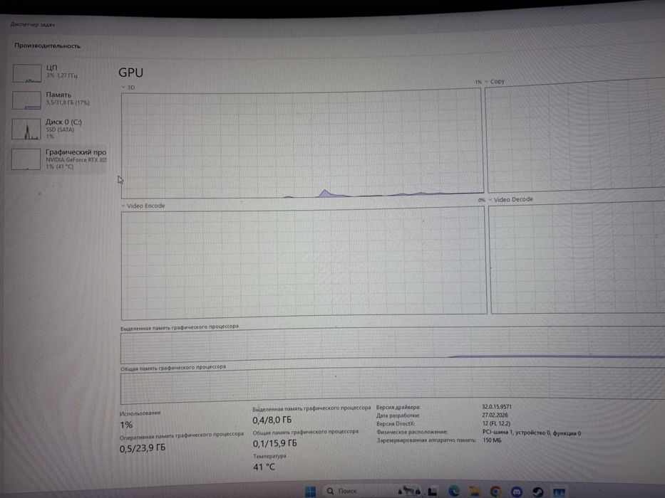Image resolution: width=665 pixels, height=498 pixels.
Task: Click the Диспетчер задач window title
Action: coord(33,25)
